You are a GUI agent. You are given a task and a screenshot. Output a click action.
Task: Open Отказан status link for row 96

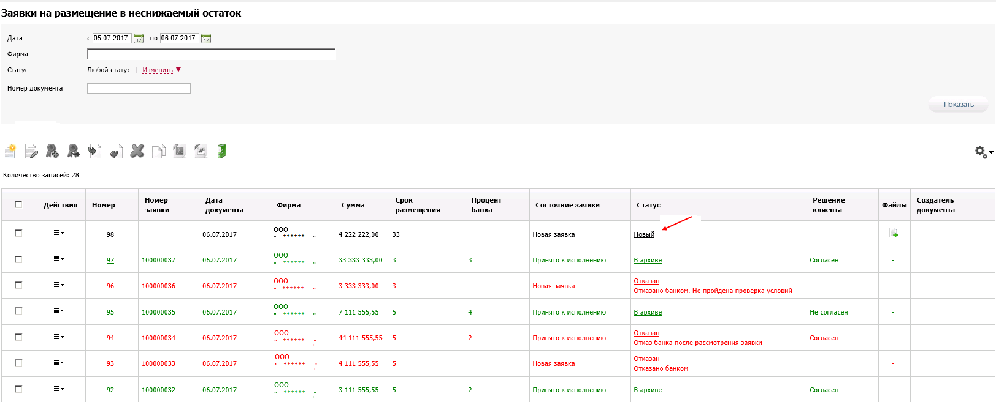(646, 281)
